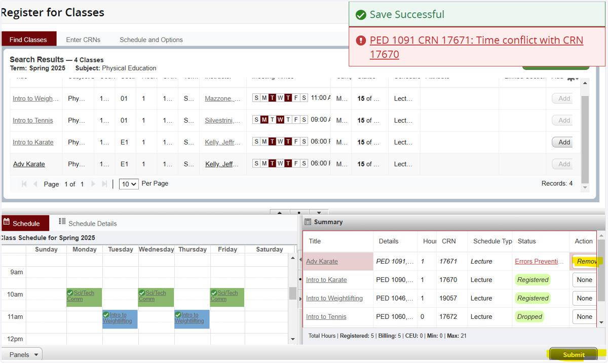
Task: Open Adv Karate in search results
Action: [29, 164]
